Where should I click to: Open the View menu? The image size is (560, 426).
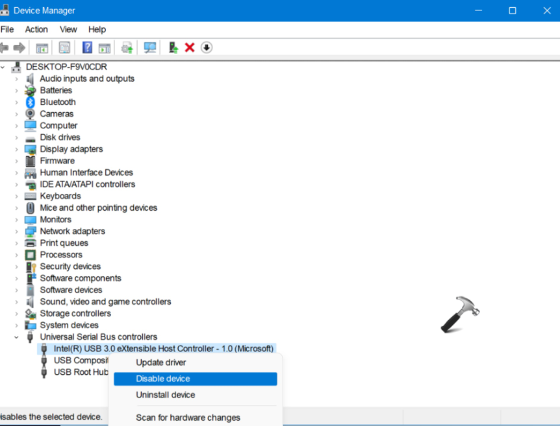click(68, 29)
